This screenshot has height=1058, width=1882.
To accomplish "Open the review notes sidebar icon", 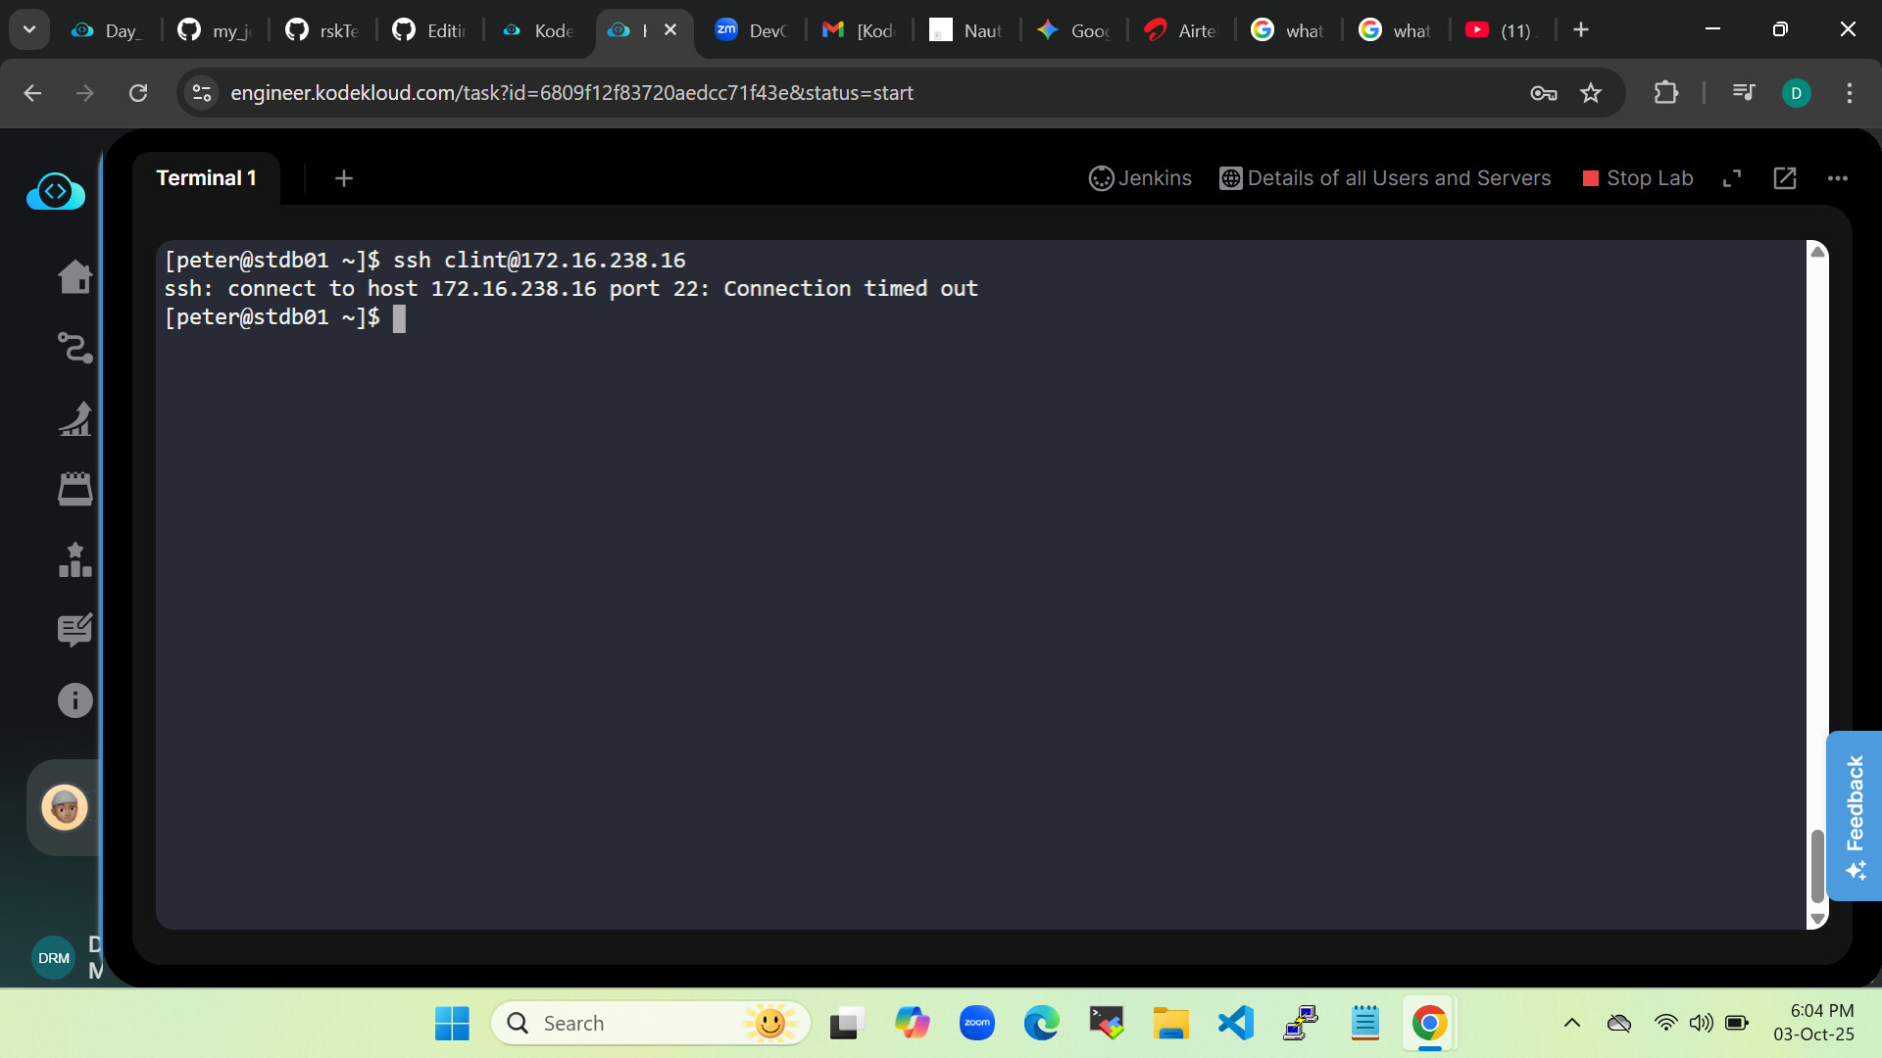I will [x=74, y=630].
